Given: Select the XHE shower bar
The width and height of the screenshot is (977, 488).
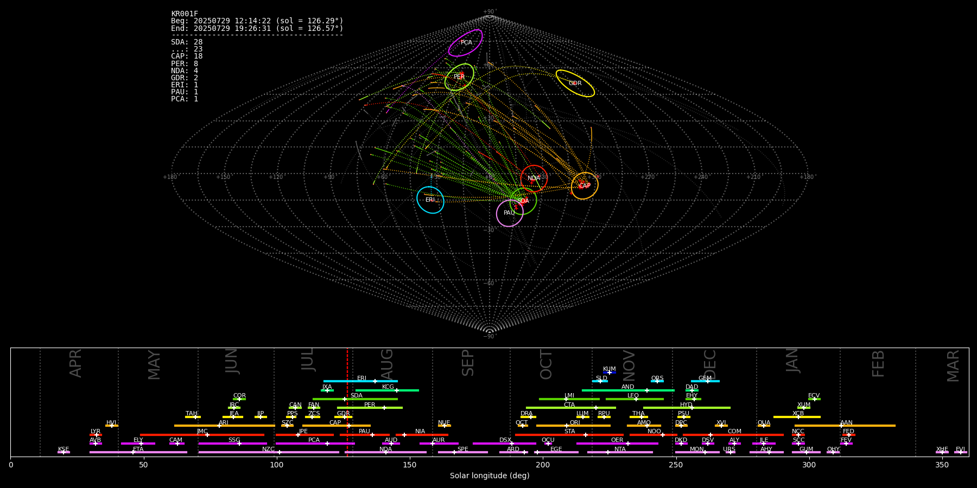Looking at the screenshot, I should [942, 452].
